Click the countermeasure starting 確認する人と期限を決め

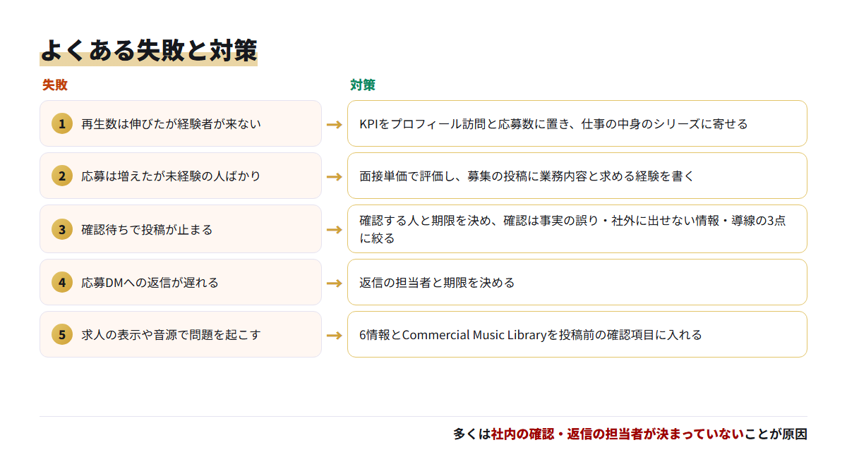point(577,229)
